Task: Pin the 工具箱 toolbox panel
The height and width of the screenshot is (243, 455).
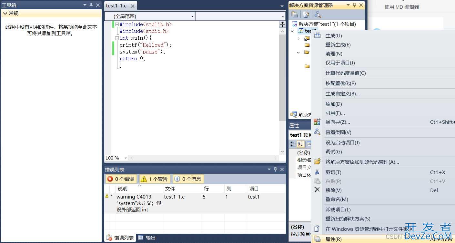Action: pyautogui.click(x=91, y=5)
